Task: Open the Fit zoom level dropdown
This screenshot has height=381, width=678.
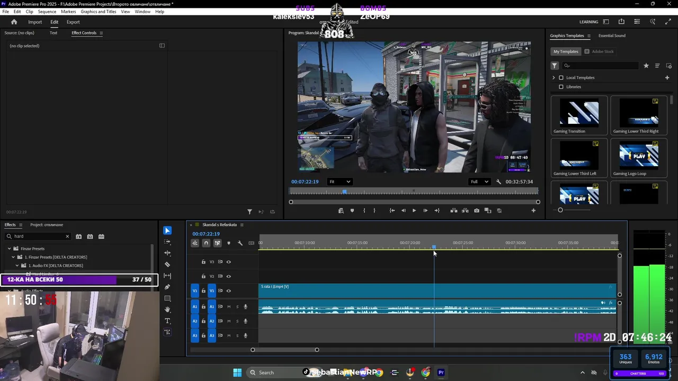Action: 340,182
